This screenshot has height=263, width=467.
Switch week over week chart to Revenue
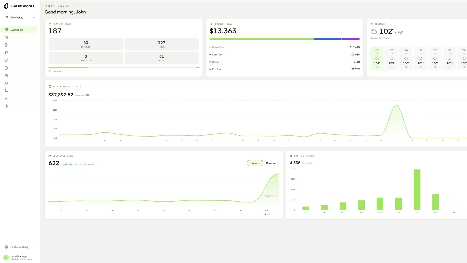[x=271, y=163]
